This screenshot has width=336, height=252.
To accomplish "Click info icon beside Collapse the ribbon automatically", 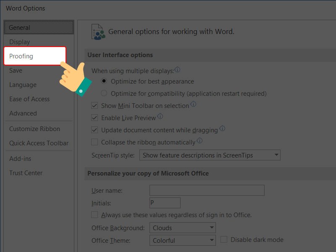I will click(199, 141).
